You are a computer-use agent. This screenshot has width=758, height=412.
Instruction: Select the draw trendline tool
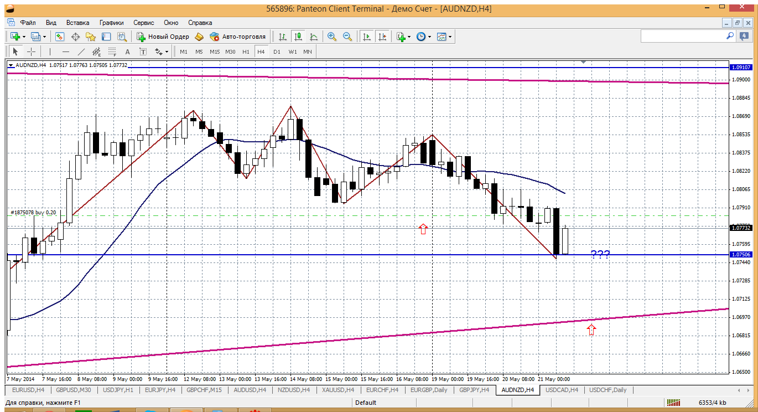(x=81, y=51)
